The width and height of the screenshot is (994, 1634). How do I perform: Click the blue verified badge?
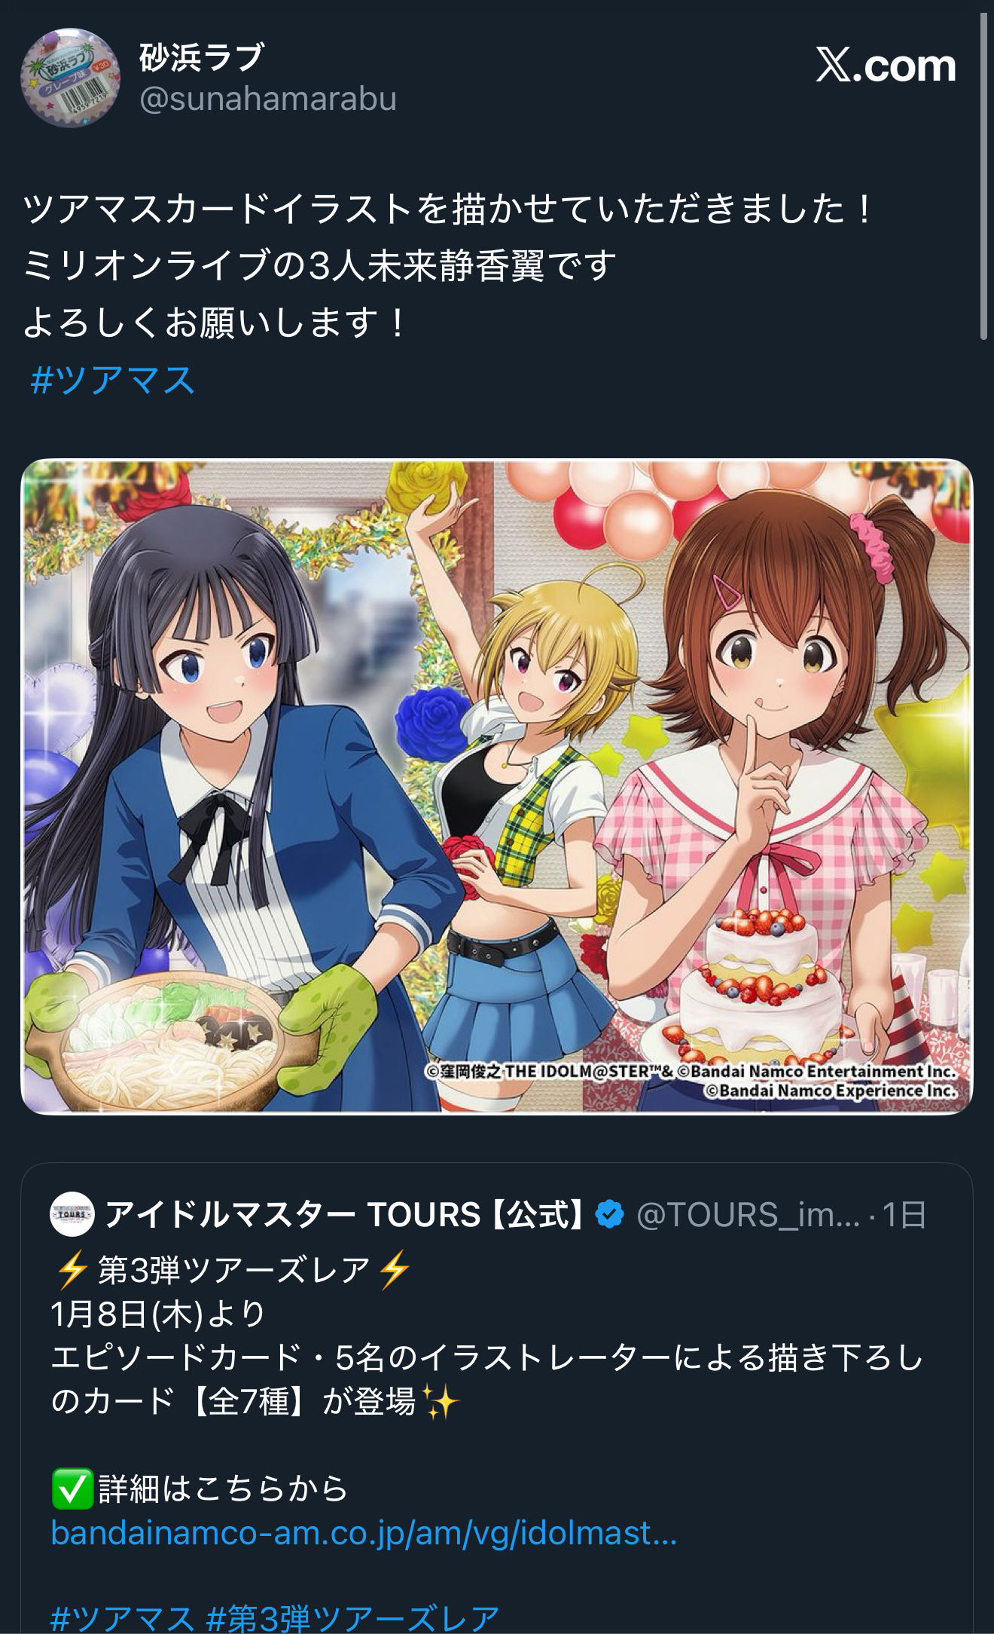pyautogui.click(x=609, y=1214)
